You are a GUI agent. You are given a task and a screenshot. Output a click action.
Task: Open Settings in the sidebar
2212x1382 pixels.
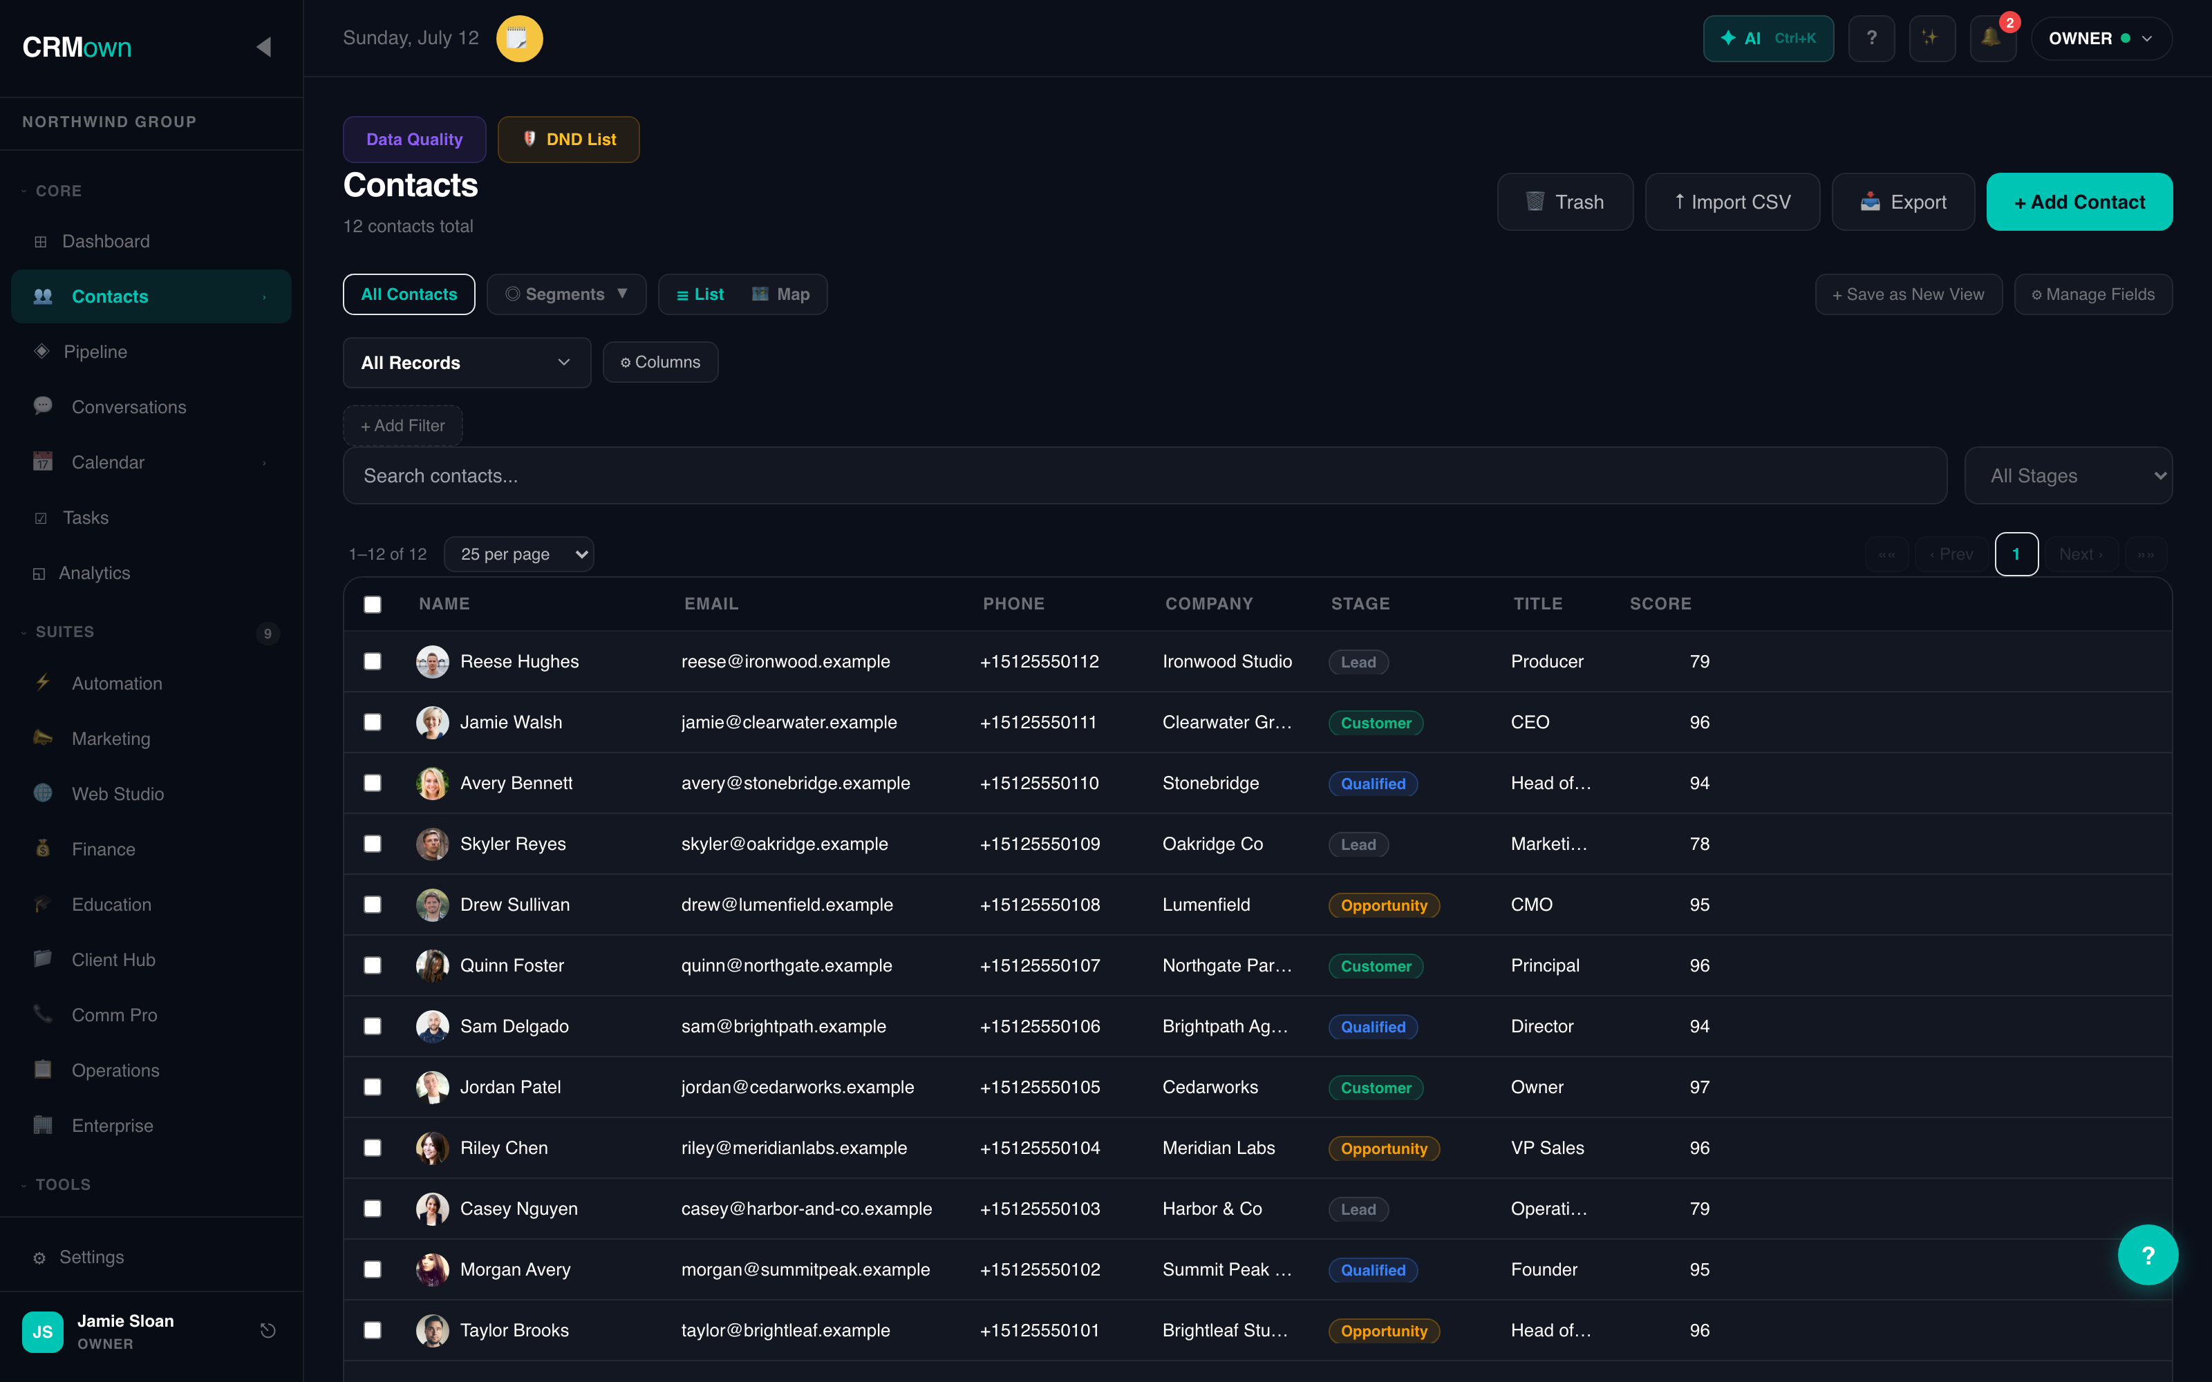151,1258
